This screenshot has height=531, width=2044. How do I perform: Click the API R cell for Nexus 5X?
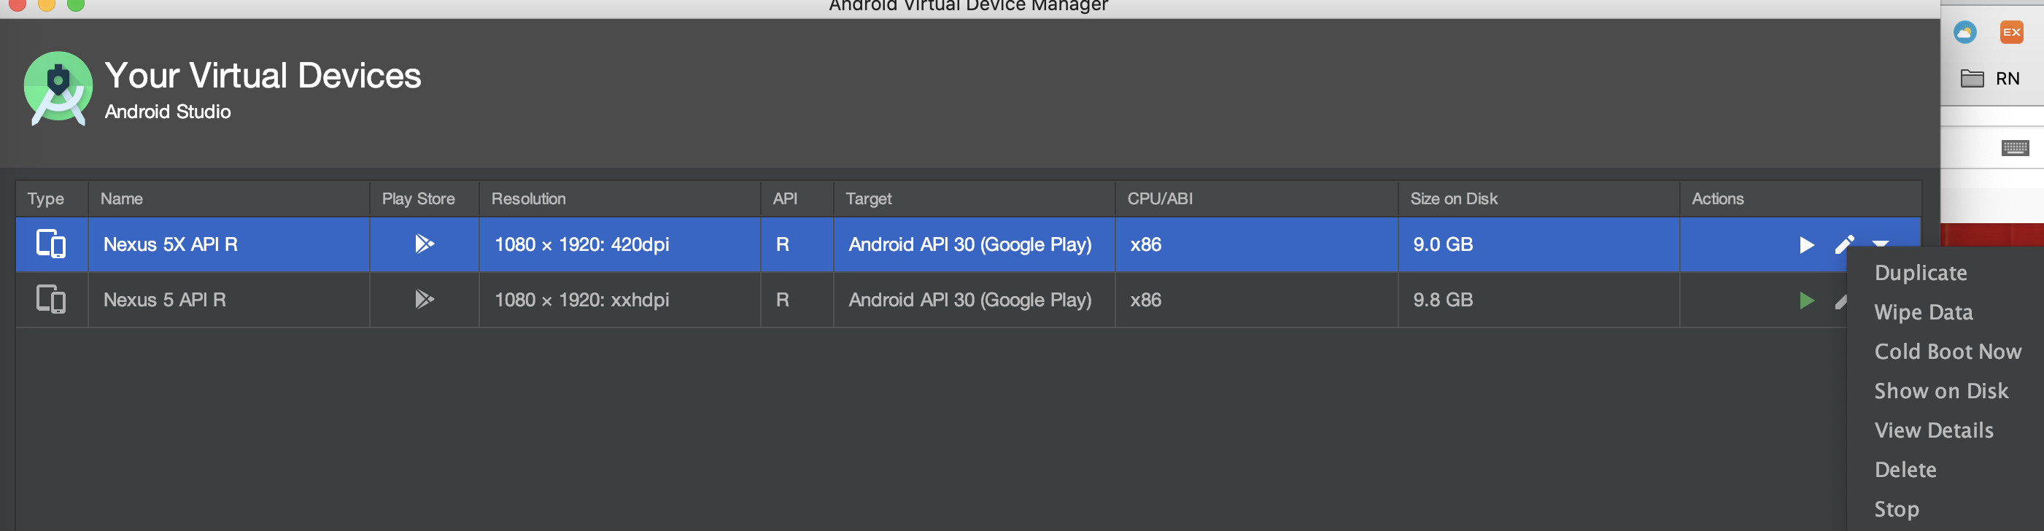[797, 244]
